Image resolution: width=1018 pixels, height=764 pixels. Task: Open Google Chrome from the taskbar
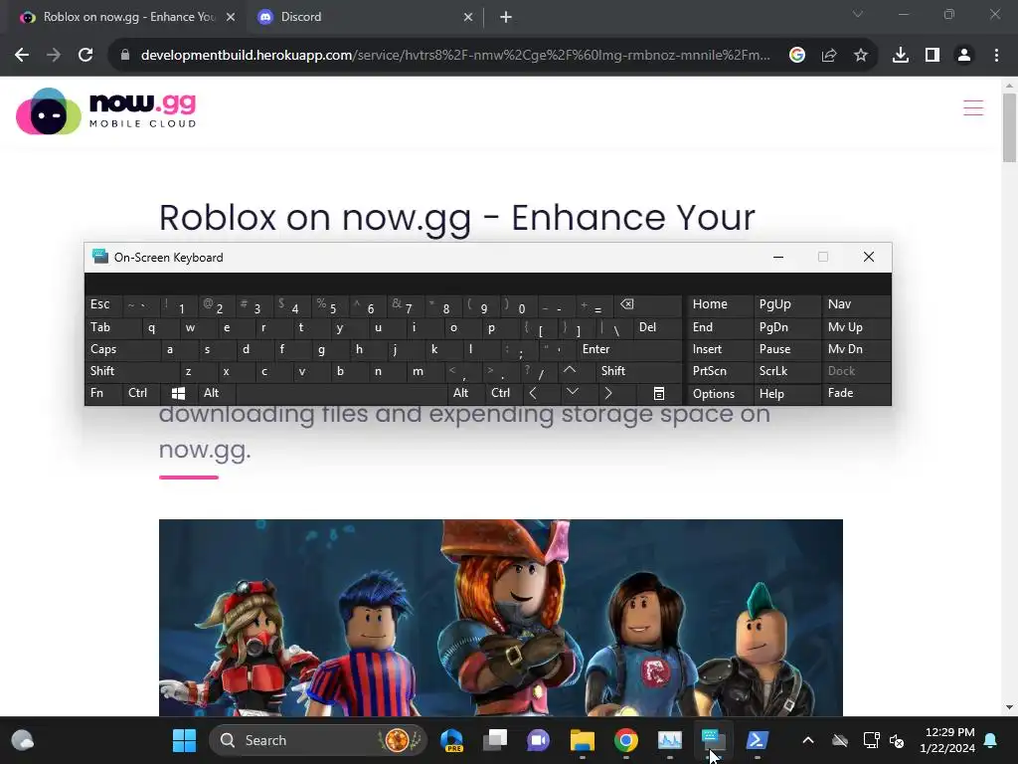point(626,740)
